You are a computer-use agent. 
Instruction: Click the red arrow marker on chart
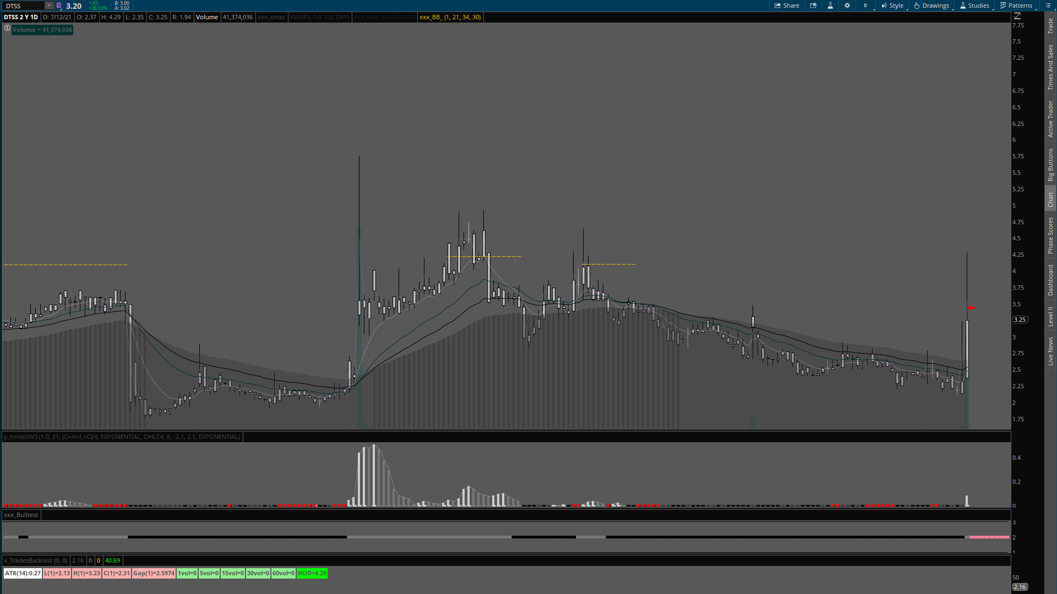tap(971, 308)
